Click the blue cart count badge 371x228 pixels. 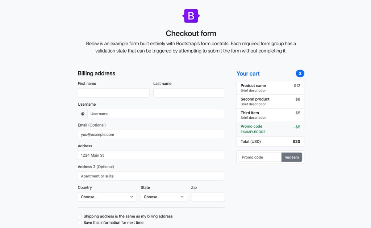pyautogui.click(x=300, y=73)
